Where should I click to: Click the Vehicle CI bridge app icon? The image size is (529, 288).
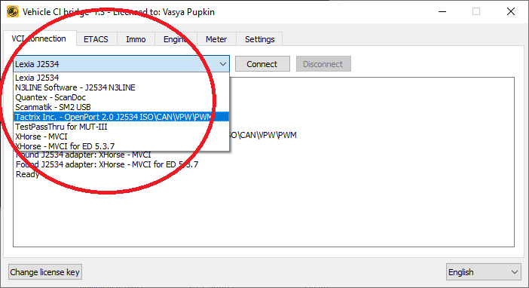tap(13, 11)
